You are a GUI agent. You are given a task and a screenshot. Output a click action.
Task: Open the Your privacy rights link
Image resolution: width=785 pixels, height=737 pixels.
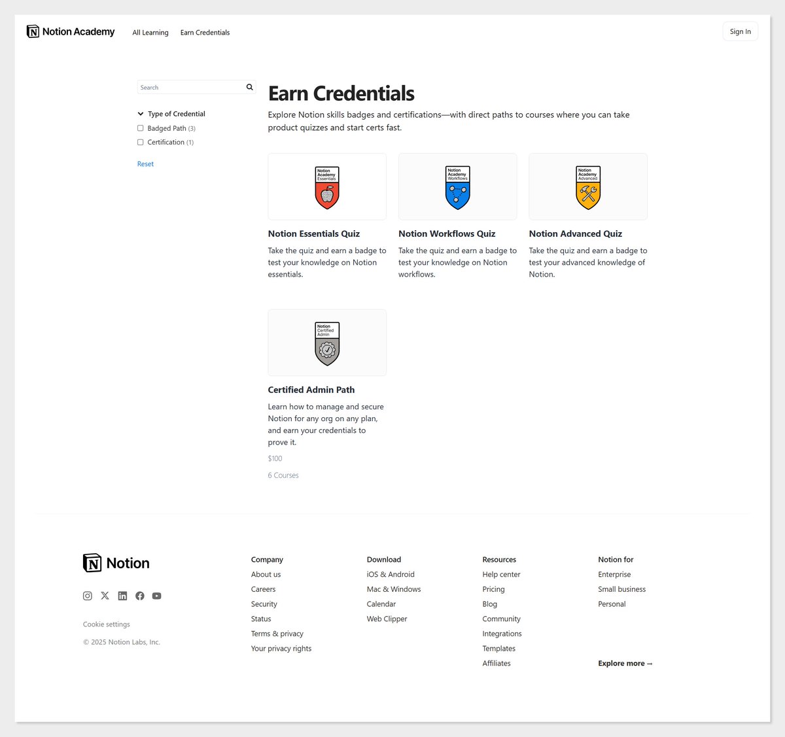coord(281,649)
